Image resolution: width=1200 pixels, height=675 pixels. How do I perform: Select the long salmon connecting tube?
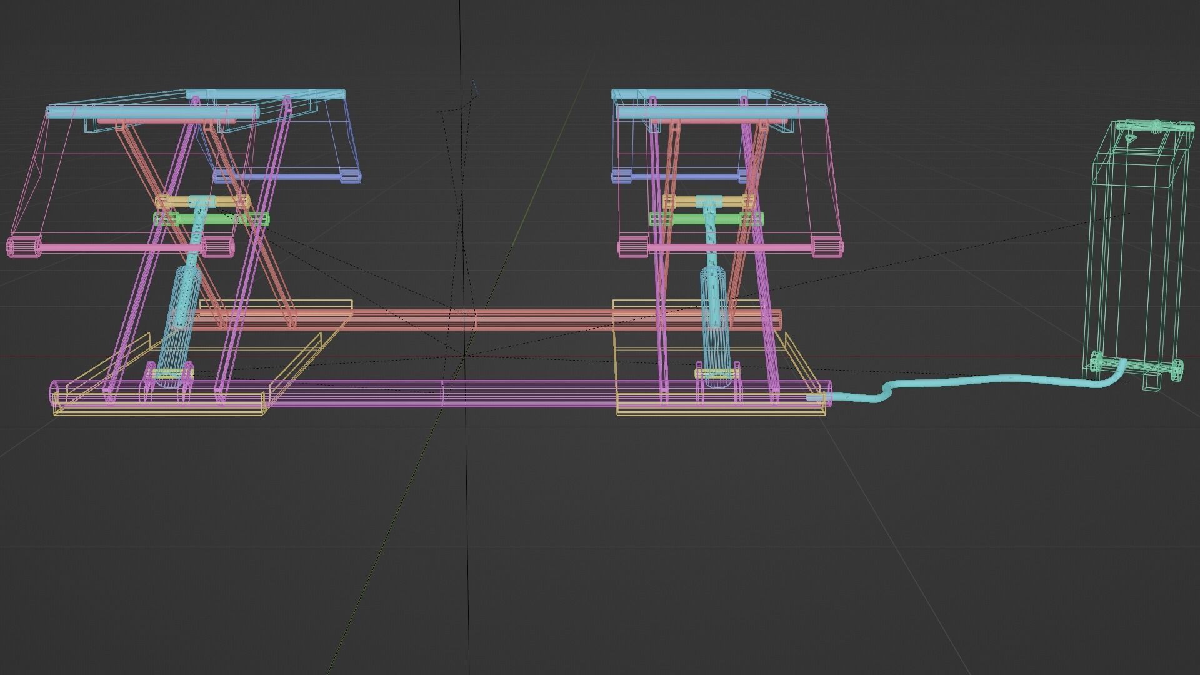[x=531, y=319]
